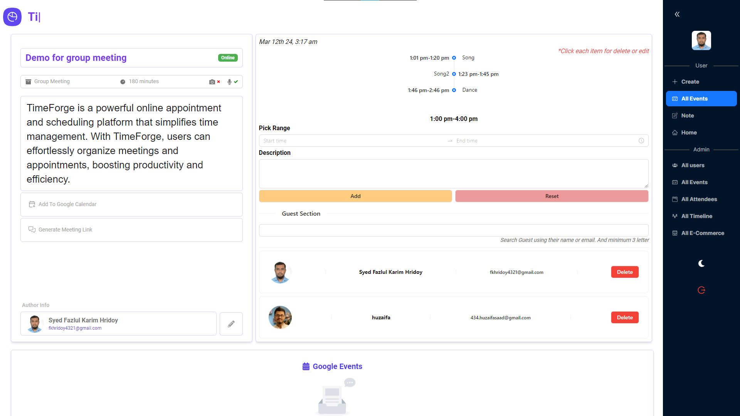Click the edit pencil beside Author Info

click(x=231, y=324)
